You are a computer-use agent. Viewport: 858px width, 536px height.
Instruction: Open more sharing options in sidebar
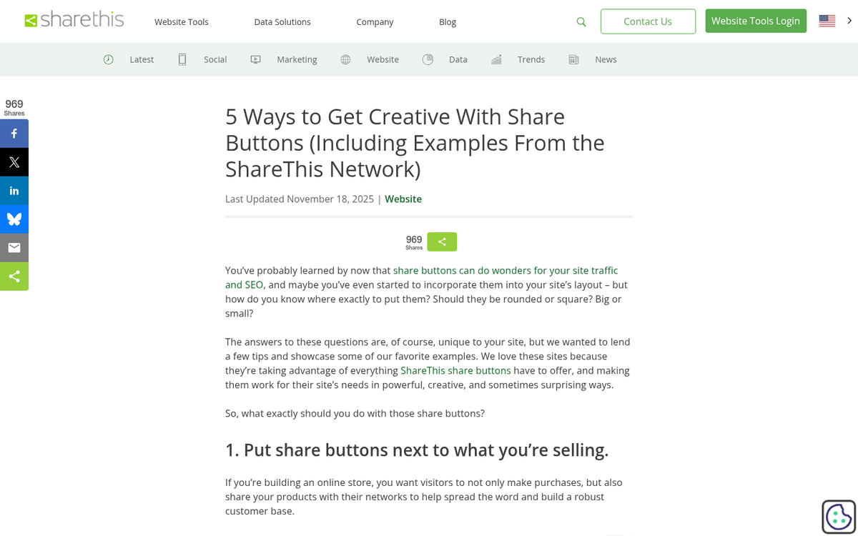click(x=14, y=276)
